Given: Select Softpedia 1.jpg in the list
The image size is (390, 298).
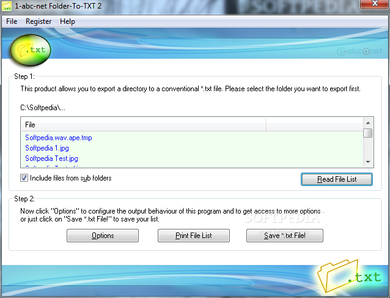Looking at the screenshot, I should coord(47,148).
